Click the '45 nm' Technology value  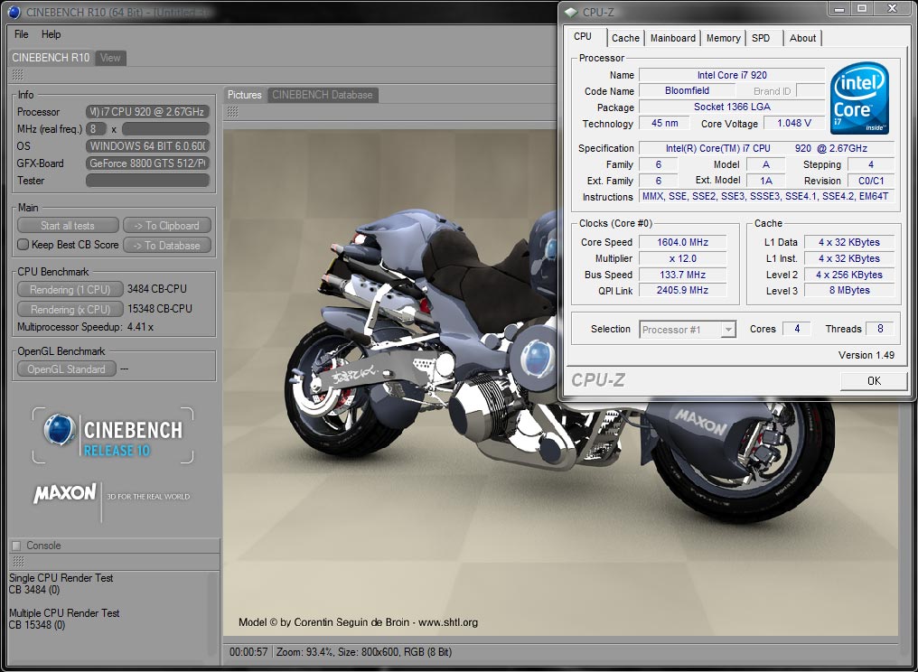coord(664,123)
